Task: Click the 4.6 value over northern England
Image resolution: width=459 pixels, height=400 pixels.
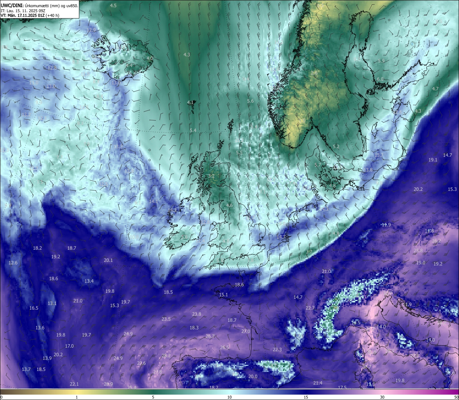Action: [229, 206]
